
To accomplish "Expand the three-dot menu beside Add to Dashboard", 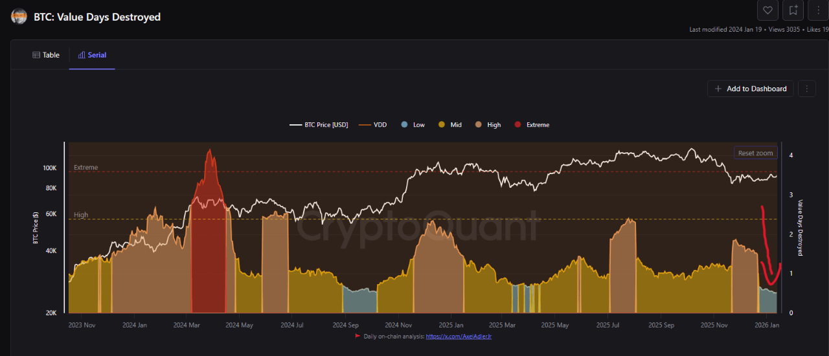I will pyautogui.click(x=806, y=89).
